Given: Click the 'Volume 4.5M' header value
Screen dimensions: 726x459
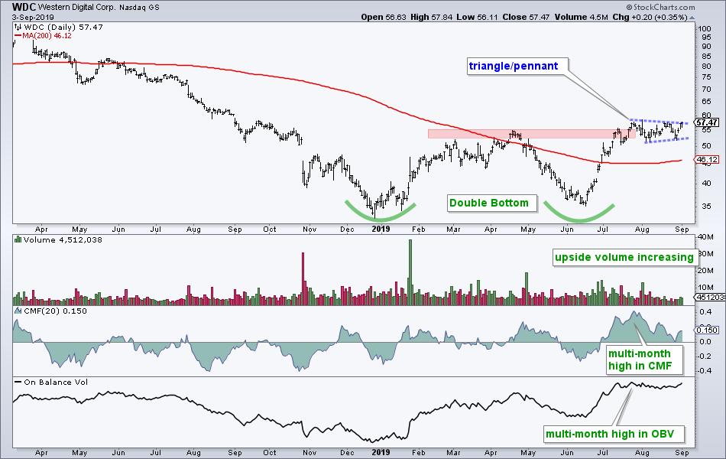Looking at the screenshot, I should pos(581,17).
